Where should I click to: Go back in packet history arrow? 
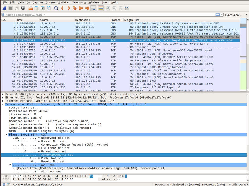[x=63, y=8]
